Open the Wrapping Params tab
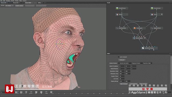The width and height of the screenshot is (172, 97). [136, 63]
